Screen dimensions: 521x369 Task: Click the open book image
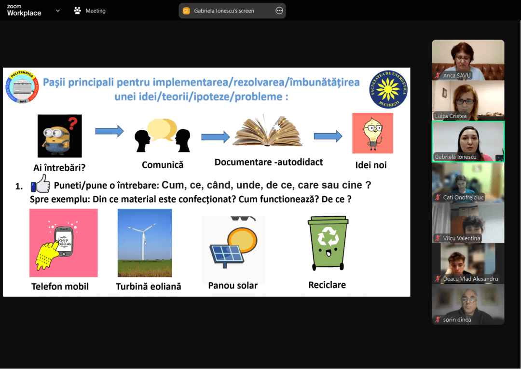(267, 131)
